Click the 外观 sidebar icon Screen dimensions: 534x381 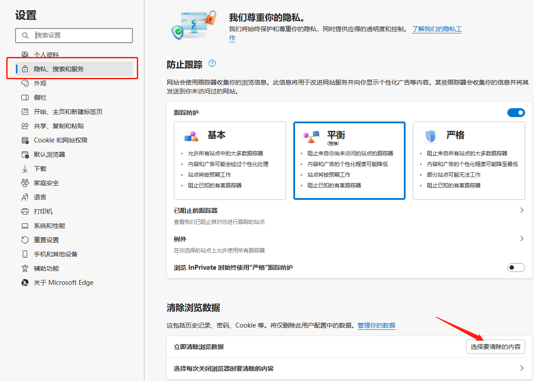point(26,83)
